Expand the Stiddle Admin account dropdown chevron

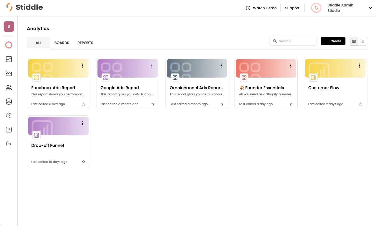click(x=370, y=8)
